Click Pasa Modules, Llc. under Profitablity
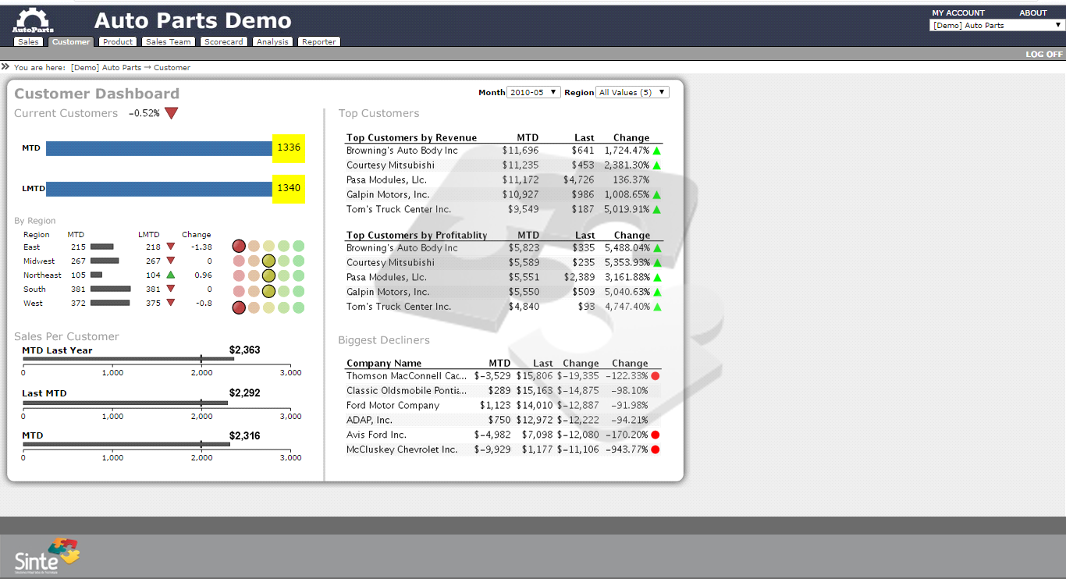This screenshot has width=1066, height=579. (x=386, y=278)
